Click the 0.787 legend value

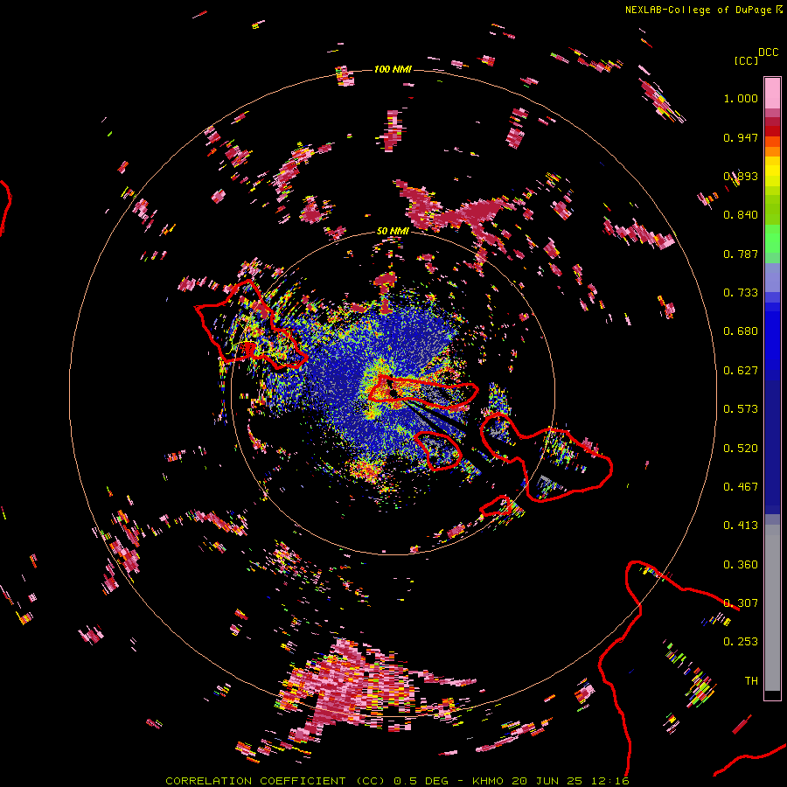click(x=741, y=254)
